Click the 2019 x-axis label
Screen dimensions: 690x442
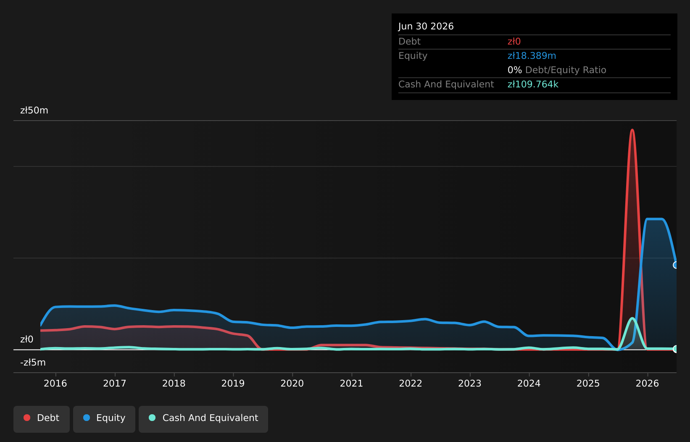[233, 383]
